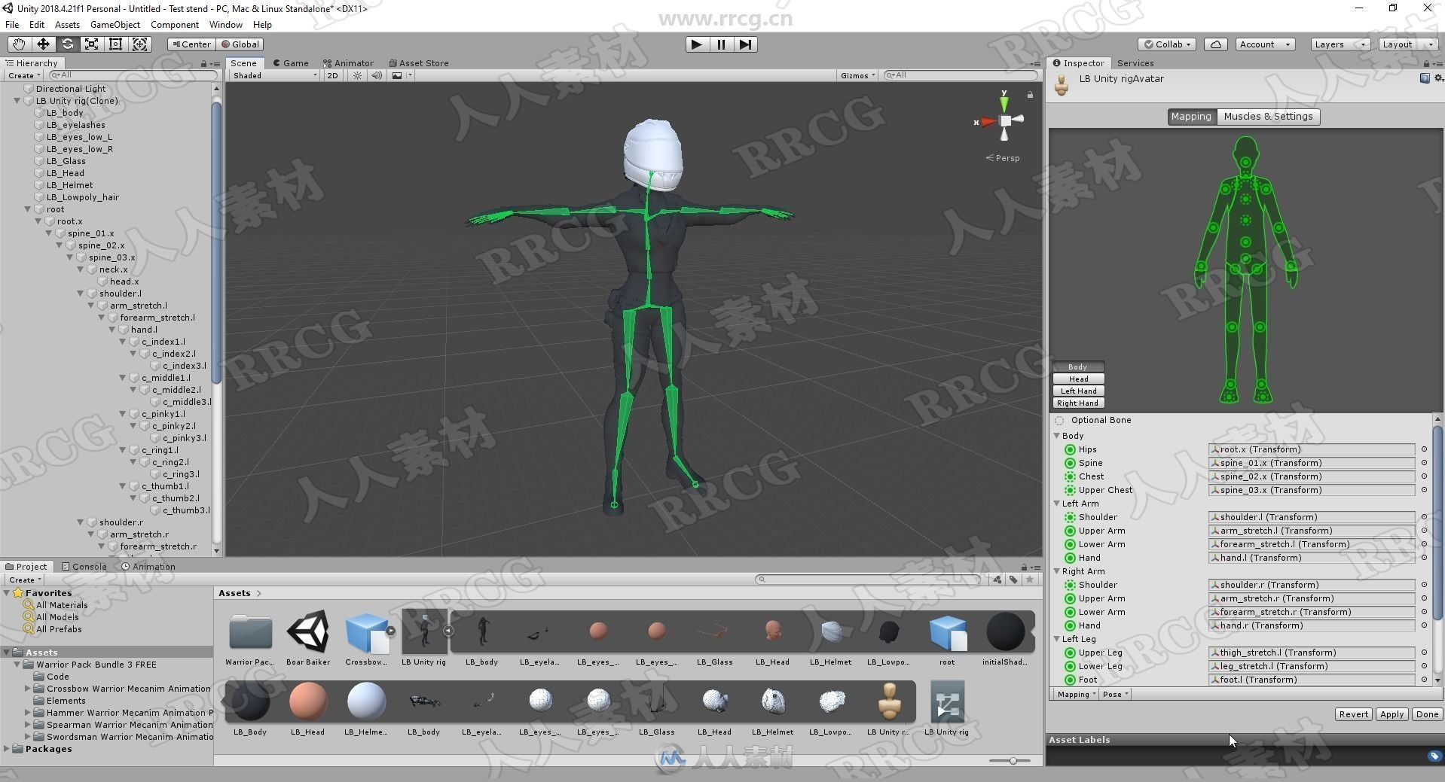
Task: Toggle Center pivot mode
Action: pos(191,44)
